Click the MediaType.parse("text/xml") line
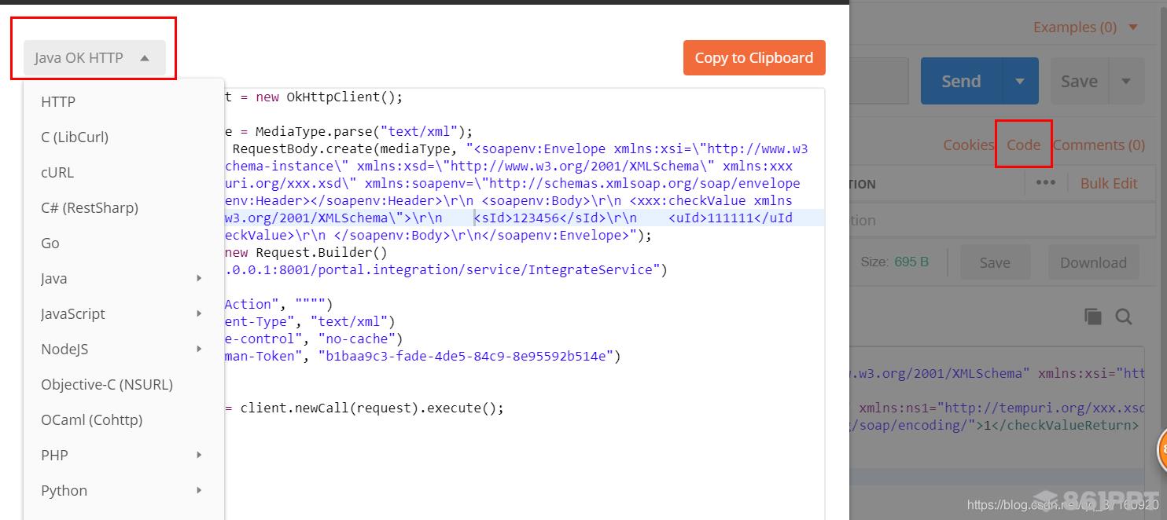This screenshot has height=520, width=1167. click(x=349, y=131)
